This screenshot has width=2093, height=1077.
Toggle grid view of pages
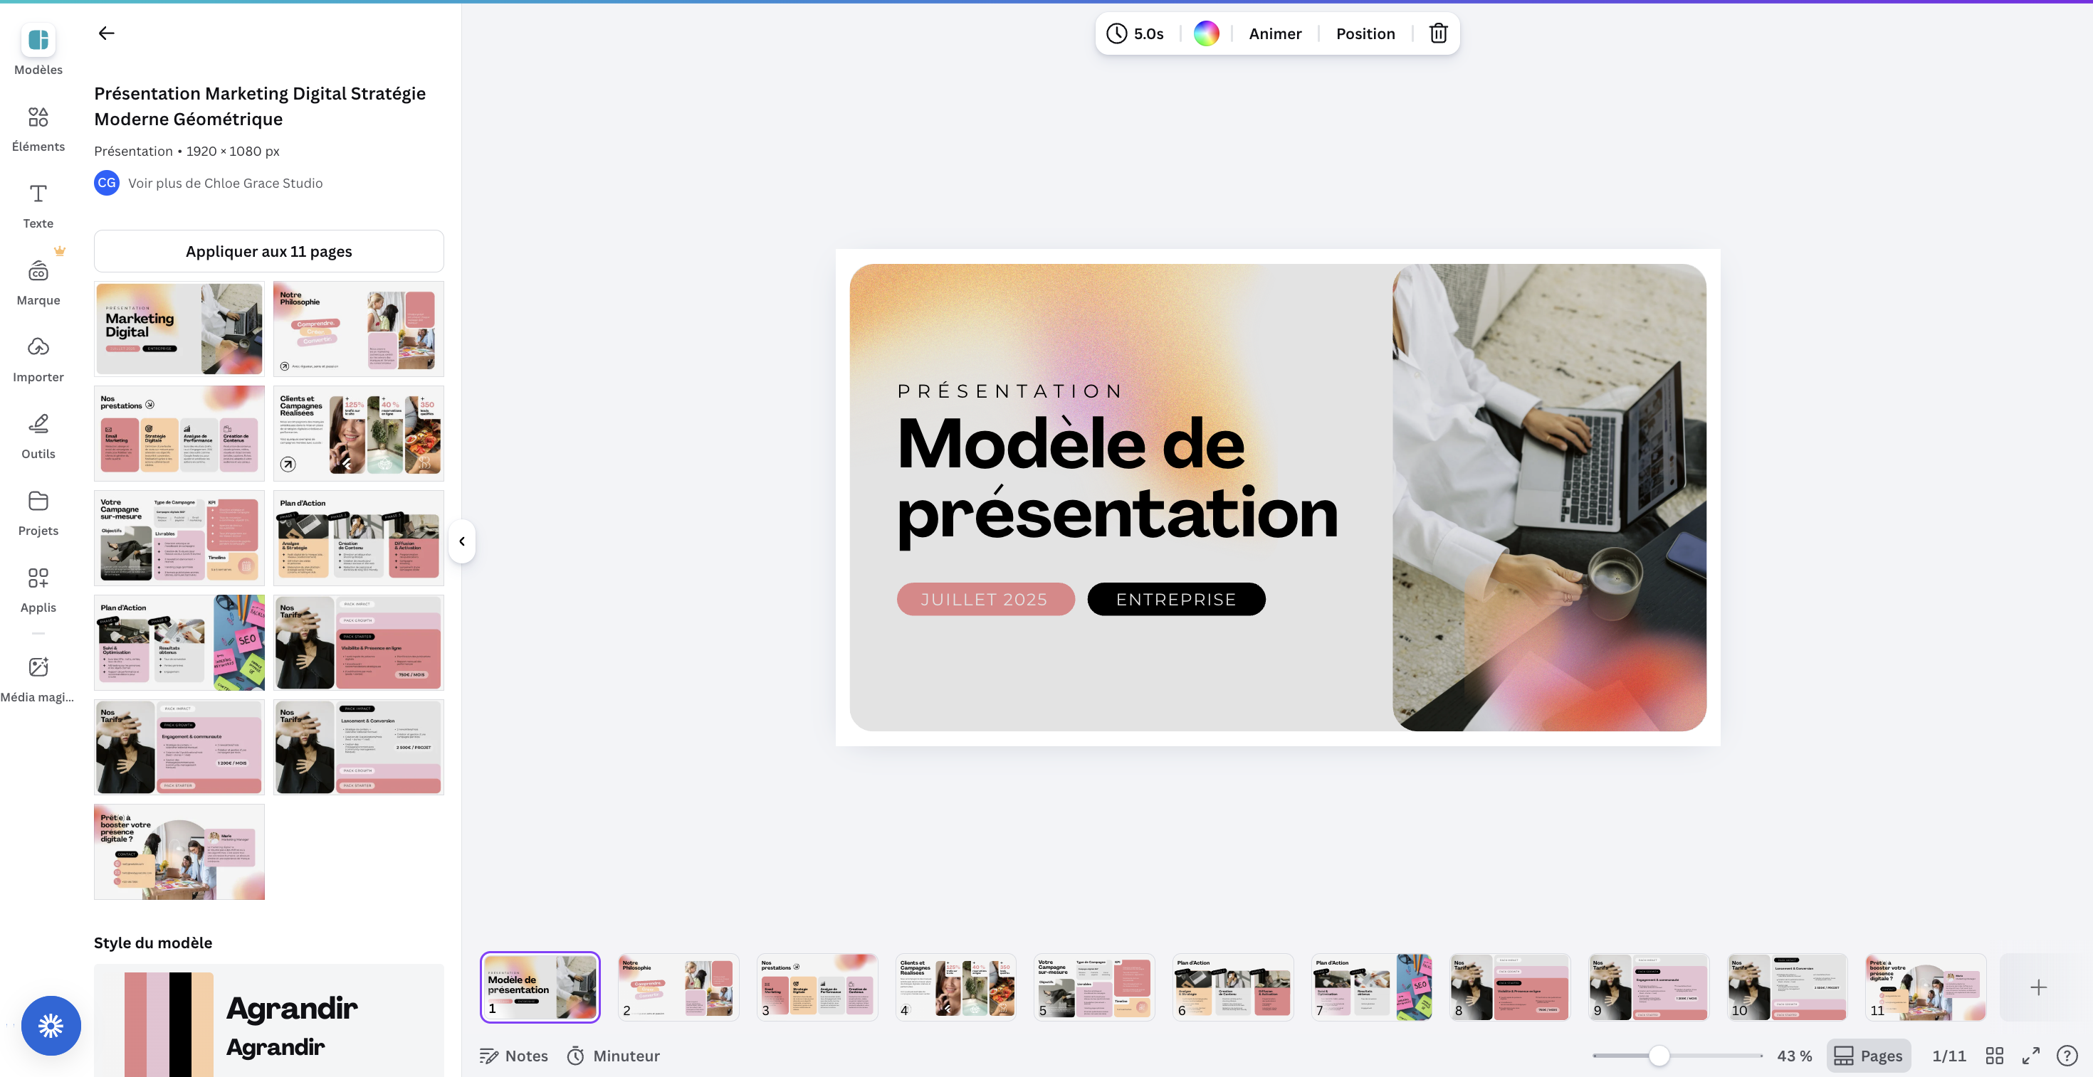(1994, 1055)
